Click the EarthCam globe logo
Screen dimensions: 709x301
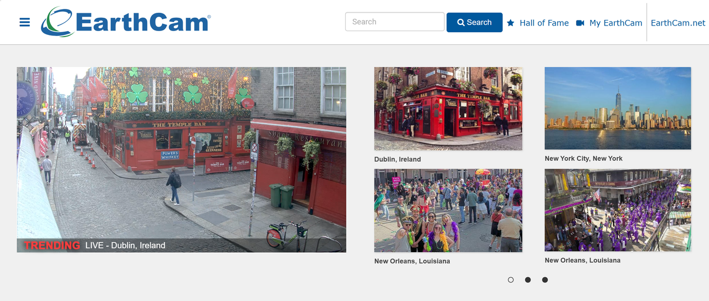point(57,22)
